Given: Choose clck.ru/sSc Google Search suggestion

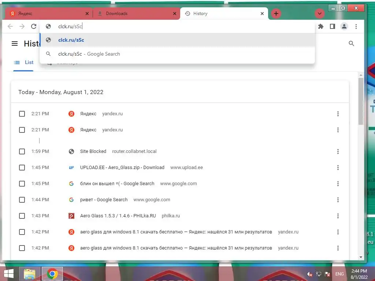Looking at the screenshot, I should [x=177, y=54].
